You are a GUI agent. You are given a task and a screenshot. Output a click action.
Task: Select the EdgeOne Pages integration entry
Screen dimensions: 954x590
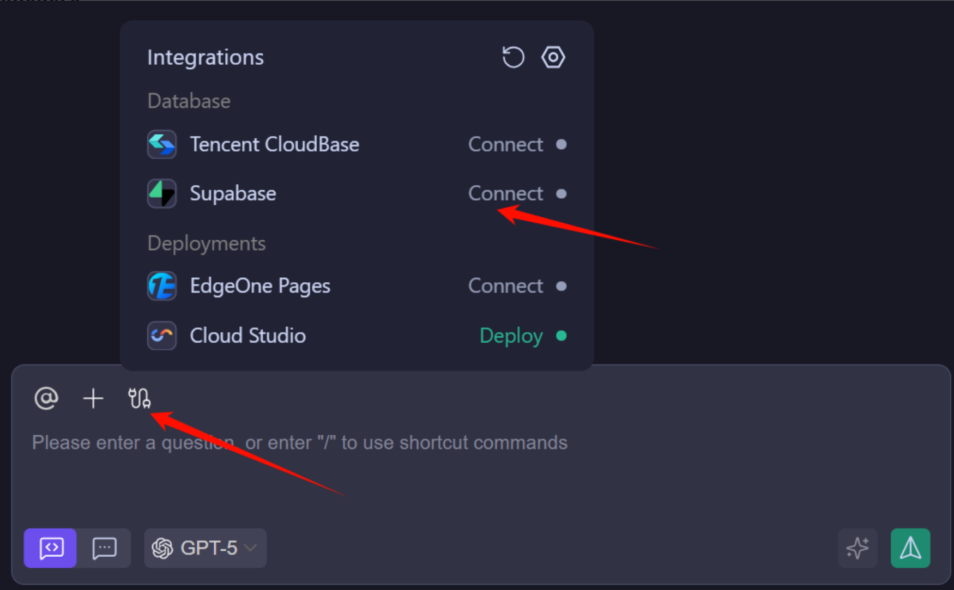click(x=260, y=286)
